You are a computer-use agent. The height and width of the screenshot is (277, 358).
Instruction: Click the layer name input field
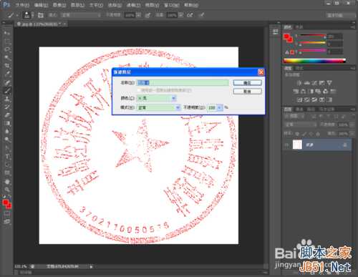[183, 83]
